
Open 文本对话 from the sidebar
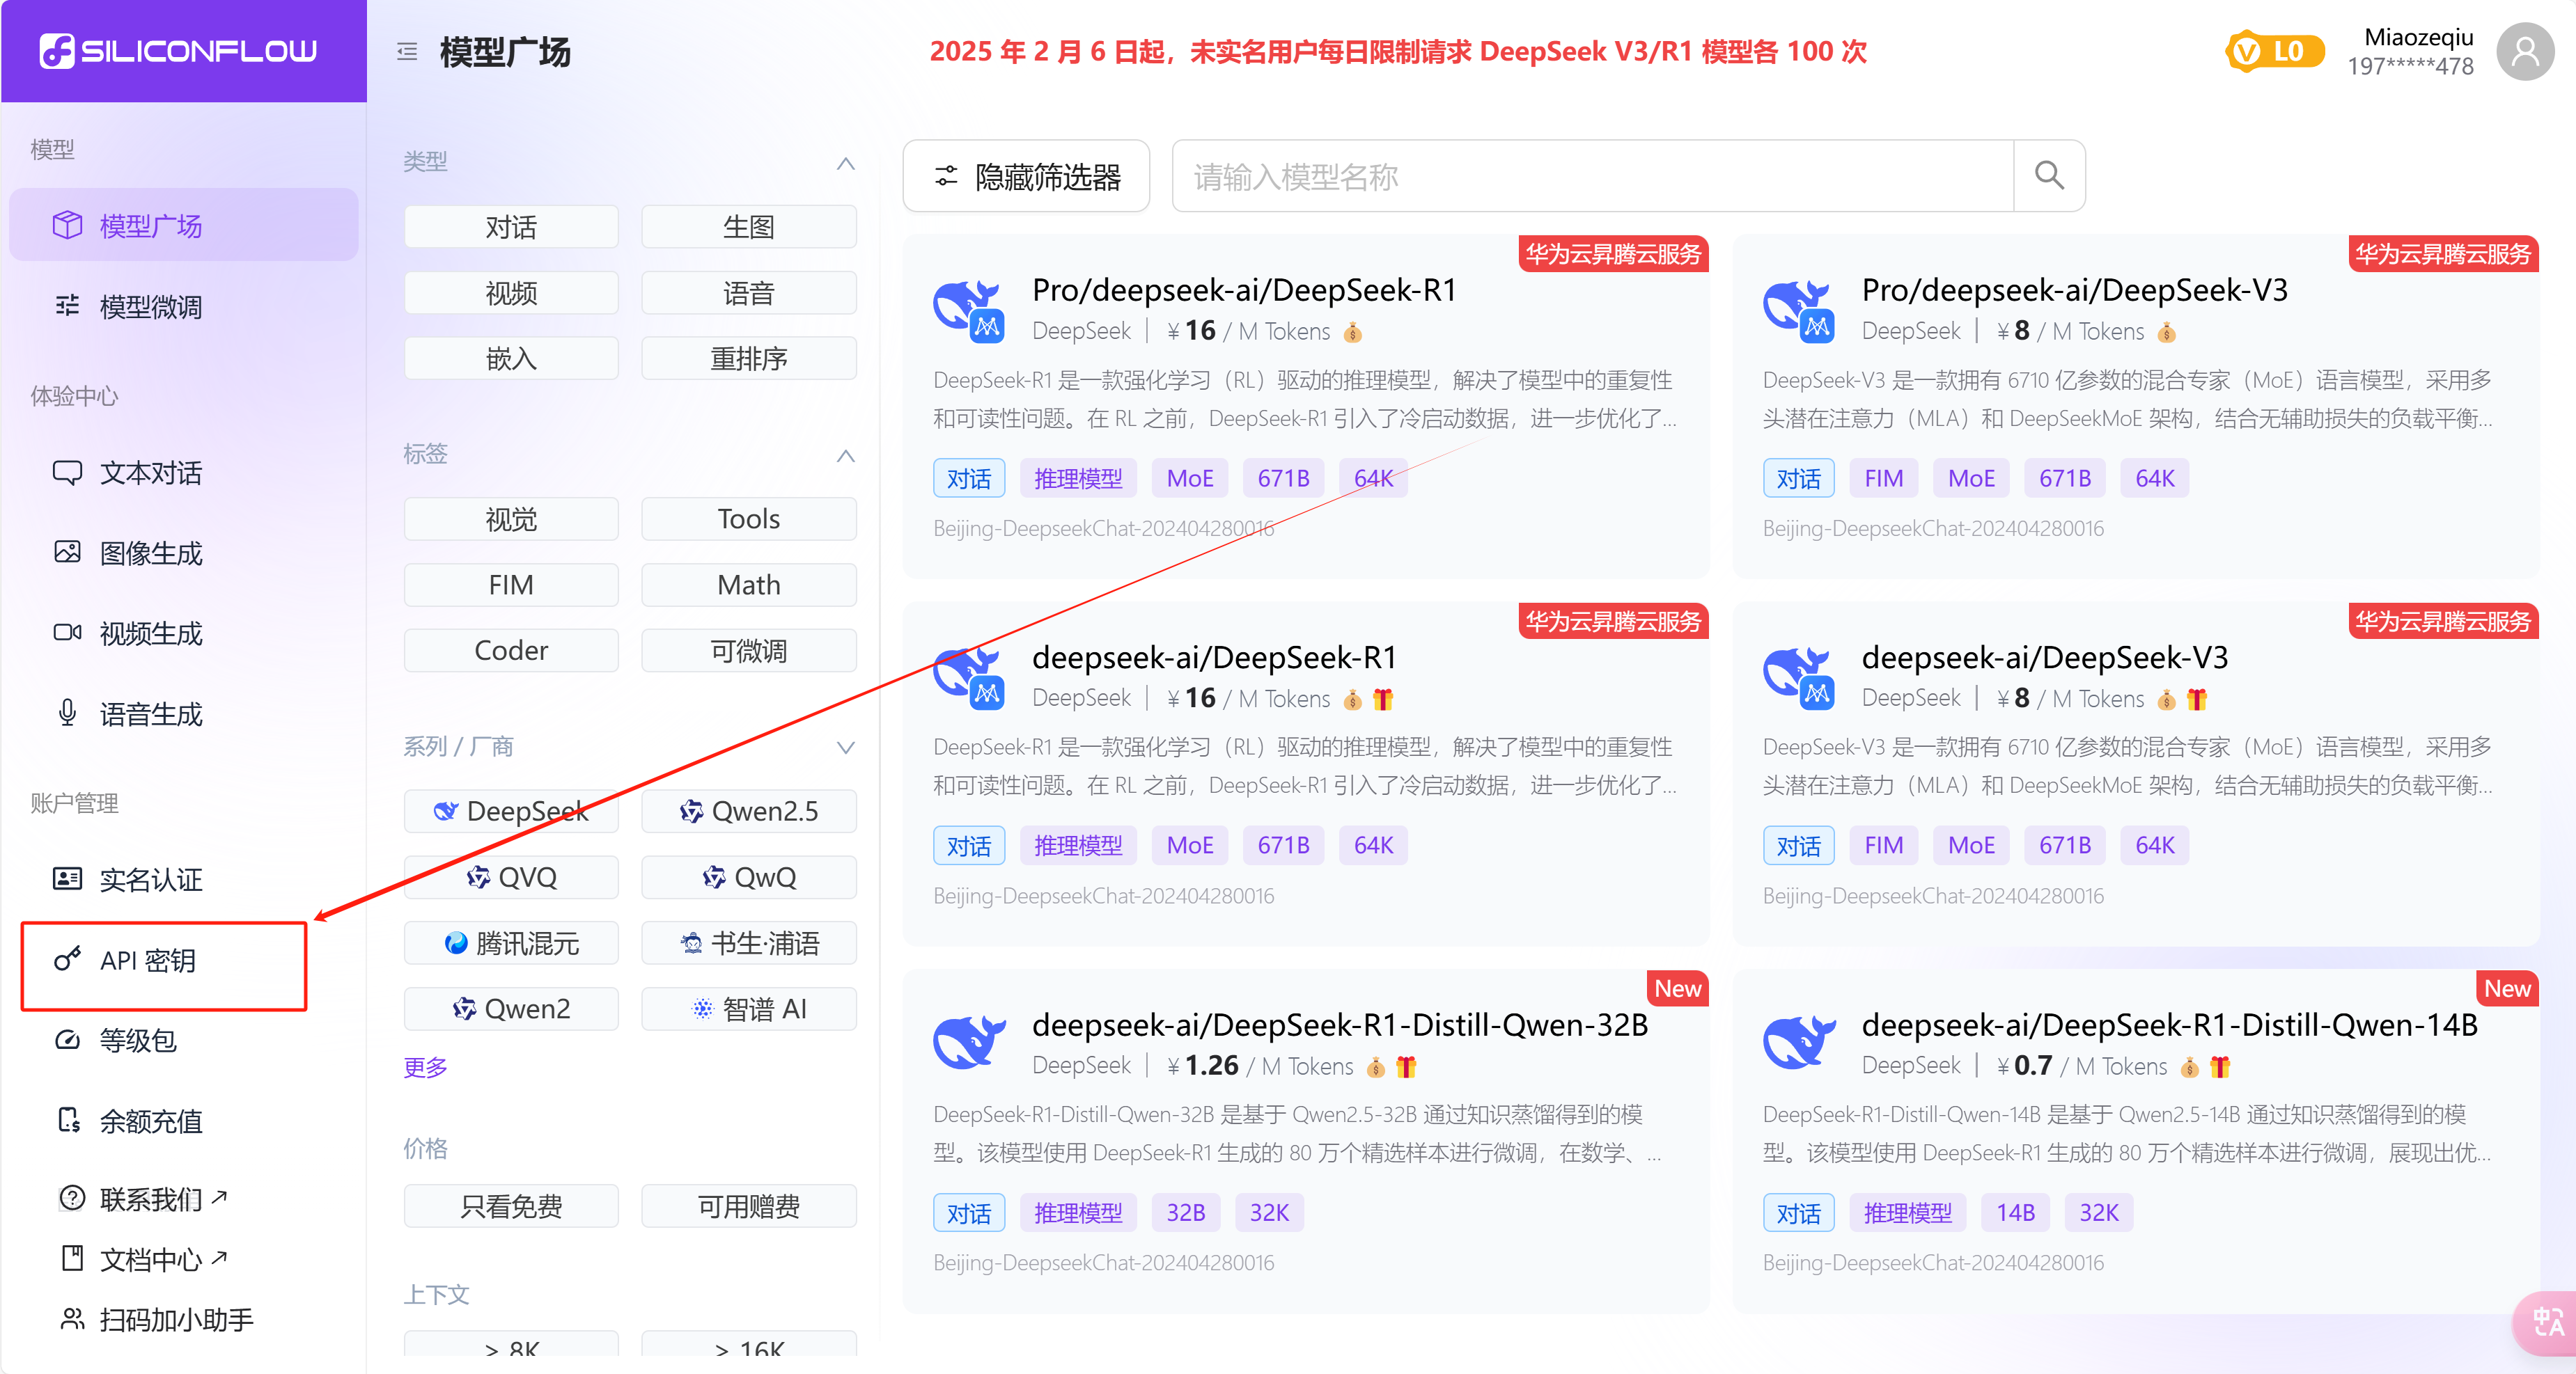(150, 473)
